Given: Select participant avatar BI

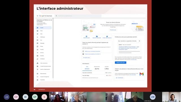Looking at the screenshot, I should [x=25, y=97].
